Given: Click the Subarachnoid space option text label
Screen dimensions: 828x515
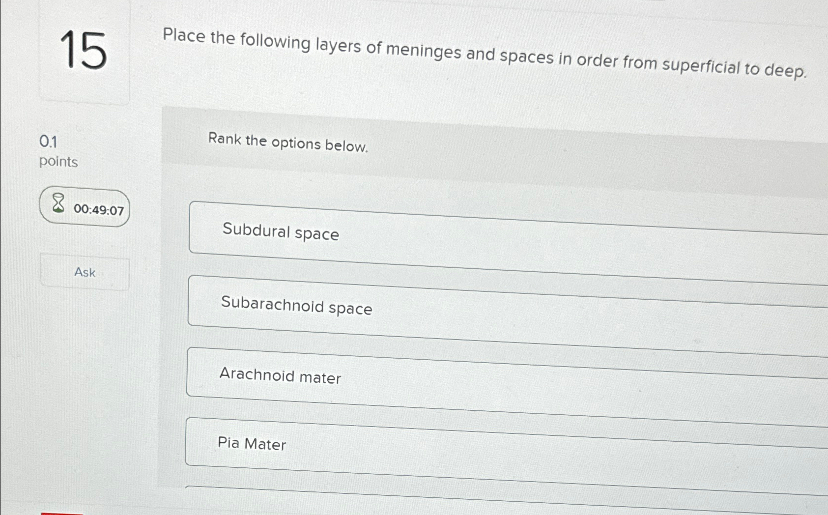Looking at the screenshot, I should coord(296,308).
